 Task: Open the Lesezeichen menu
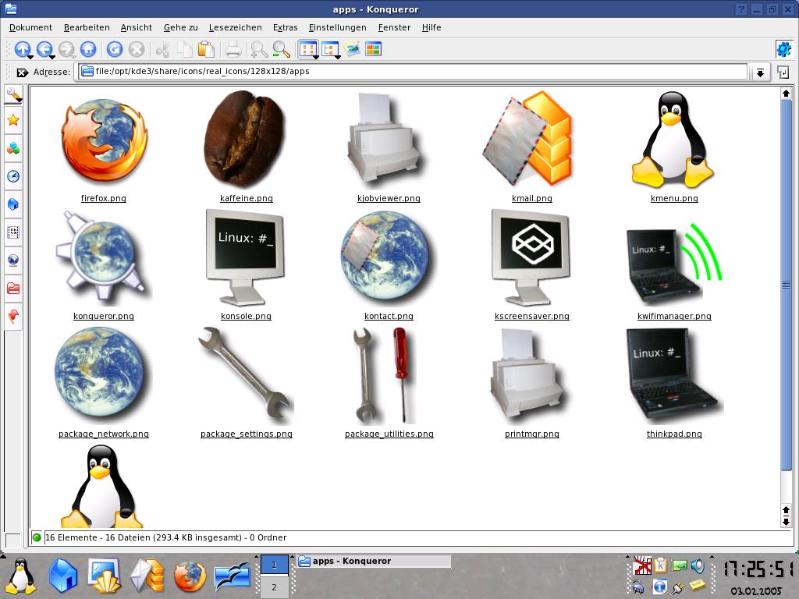tap(235, 27)
